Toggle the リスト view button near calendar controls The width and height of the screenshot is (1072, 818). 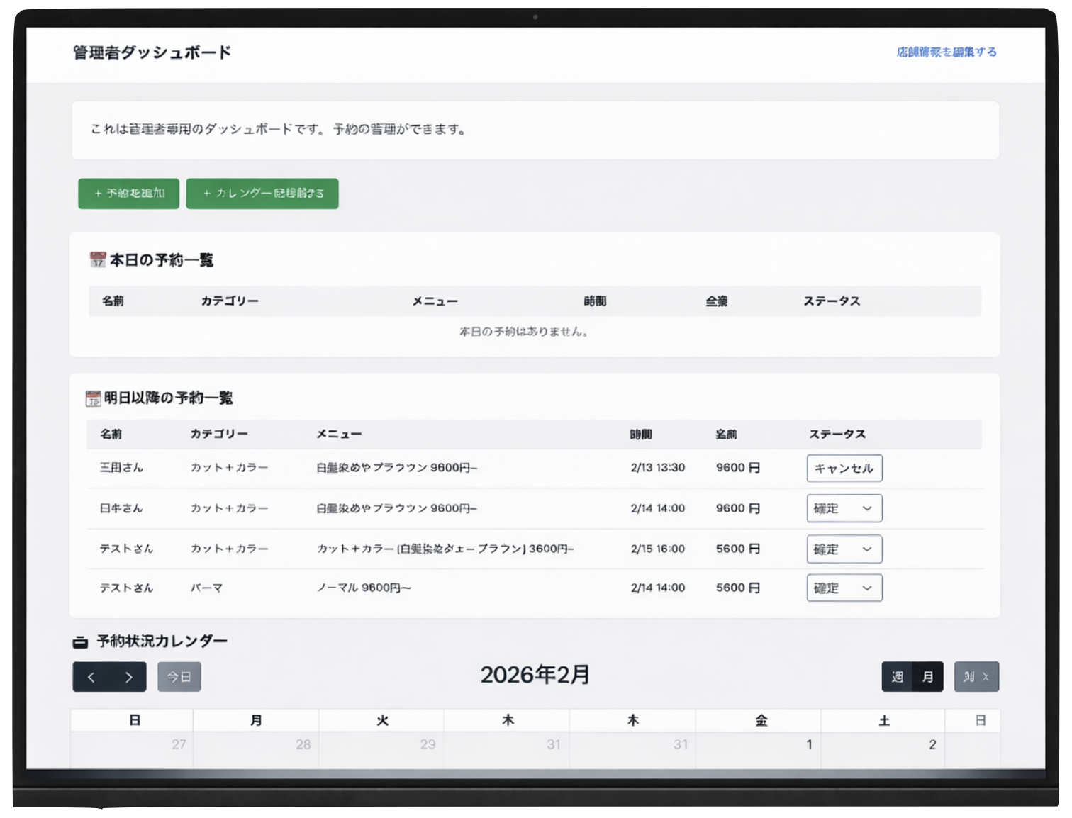pyautogui.click(x=976, y=676)
